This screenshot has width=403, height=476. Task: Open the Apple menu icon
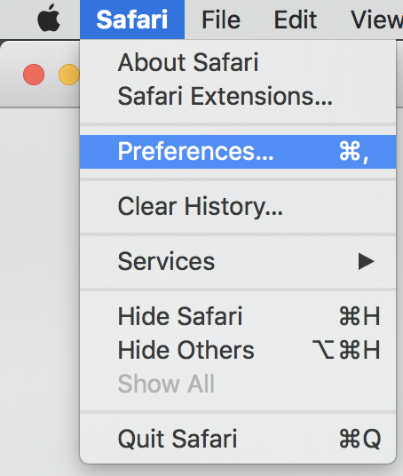click(49, 19)
